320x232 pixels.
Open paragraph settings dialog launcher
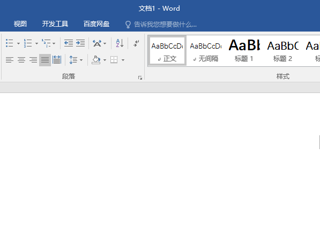pos(140,78)
